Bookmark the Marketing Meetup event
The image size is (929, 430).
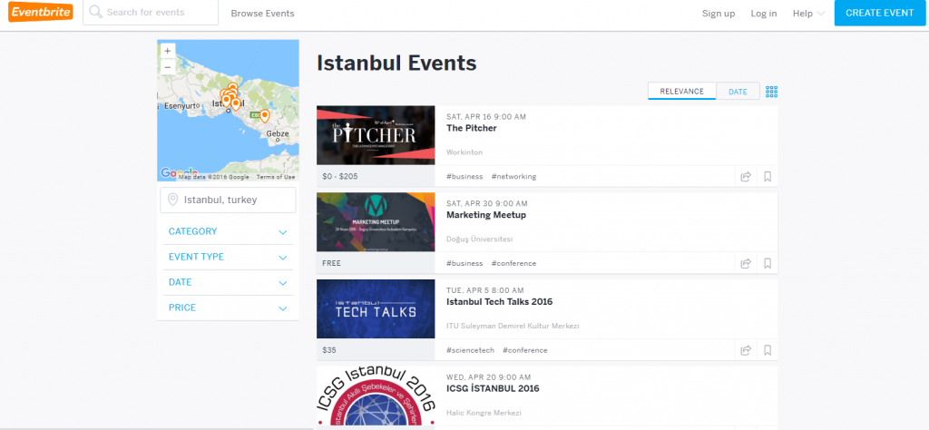point(768,263)
